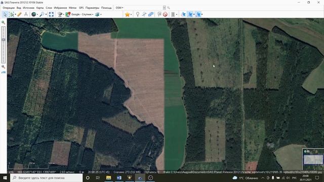Viewport: 324px width, 182px height.
Task: Click the gray panel icon next to marks
Action: [173, 14]
